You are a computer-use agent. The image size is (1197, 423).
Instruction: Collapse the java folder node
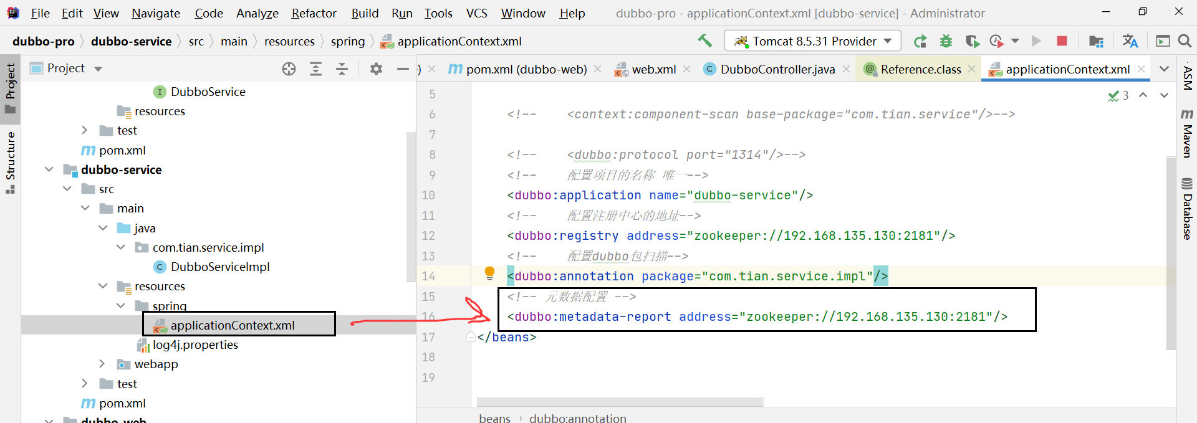point(103,228)
